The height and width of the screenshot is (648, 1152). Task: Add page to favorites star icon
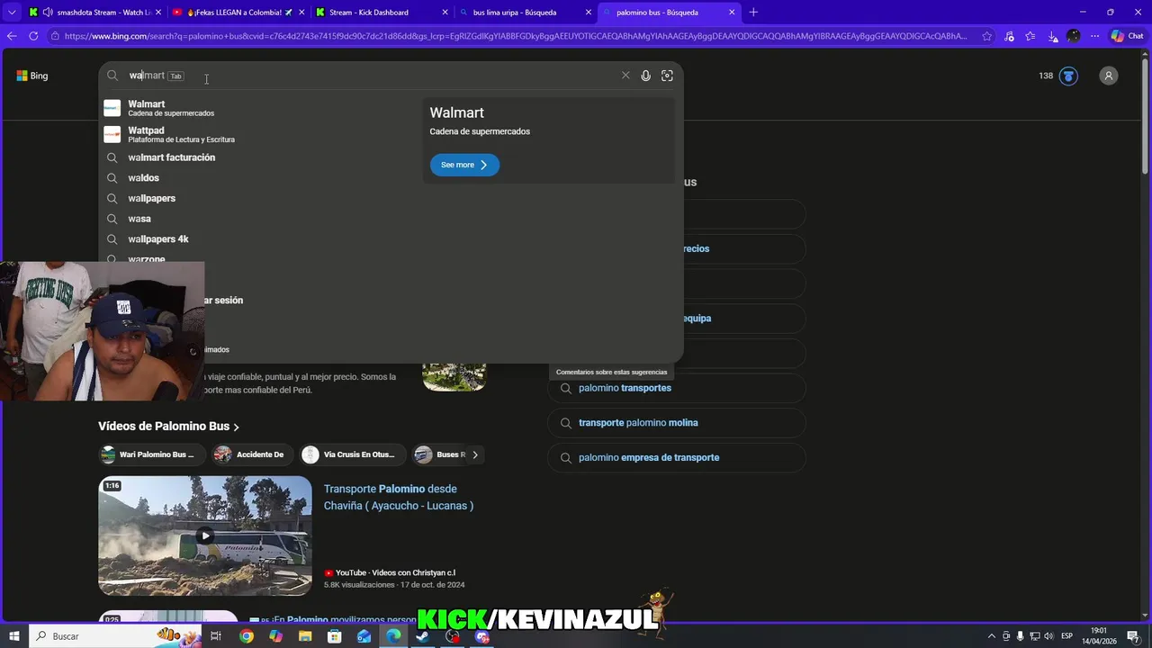[987, 36]
